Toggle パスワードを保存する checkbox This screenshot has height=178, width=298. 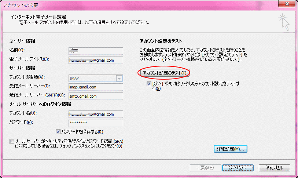pos(58,131)
